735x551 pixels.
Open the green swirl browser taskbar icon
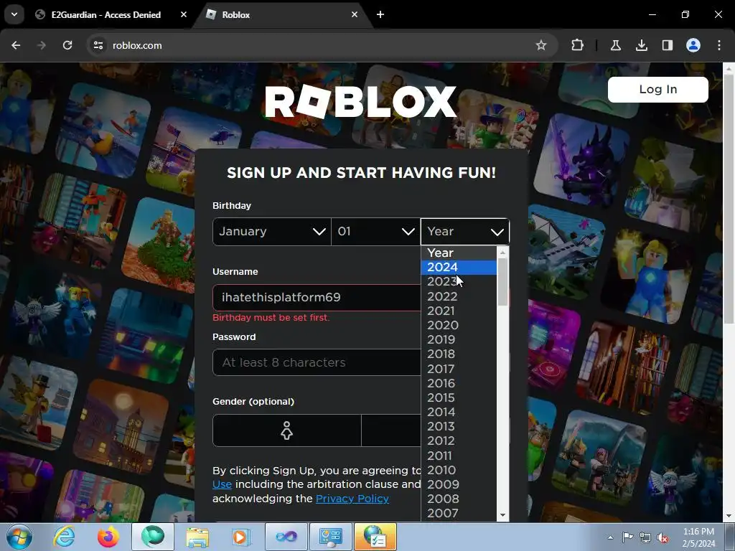(153, 537)
